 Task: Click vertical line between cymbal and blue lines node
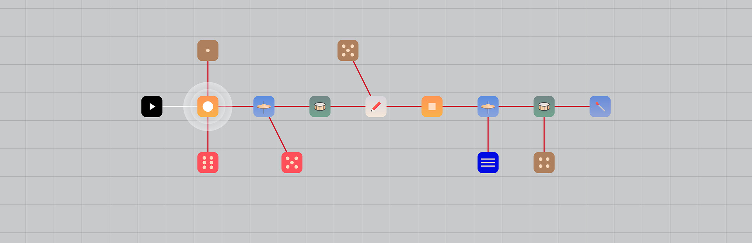pos(488,134)
